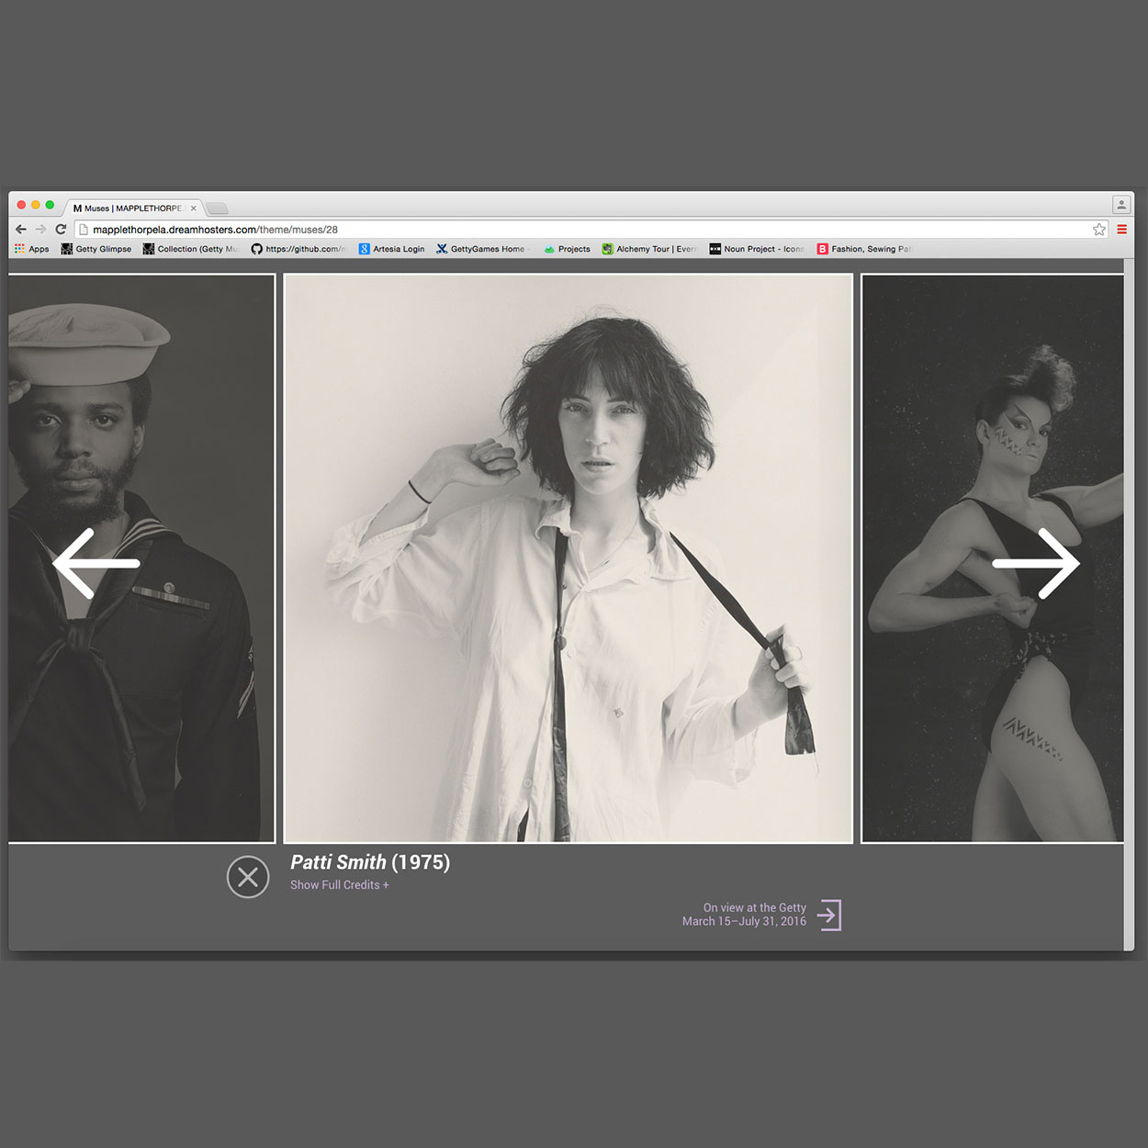Image resolution: width=1148 pixels, height=1148 pixels.
Task: Reload the page
Action: coord(61,230)
